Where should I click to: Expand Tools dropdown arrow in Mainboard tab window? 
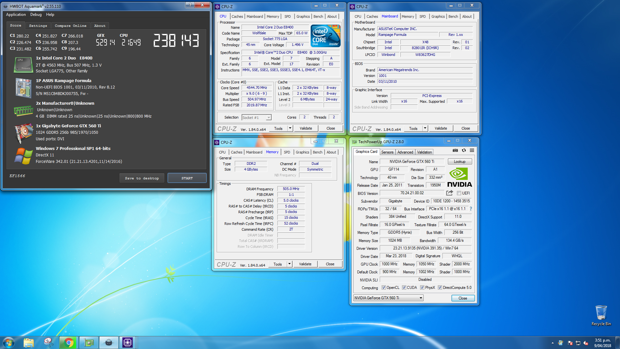(x=425, y=128)
